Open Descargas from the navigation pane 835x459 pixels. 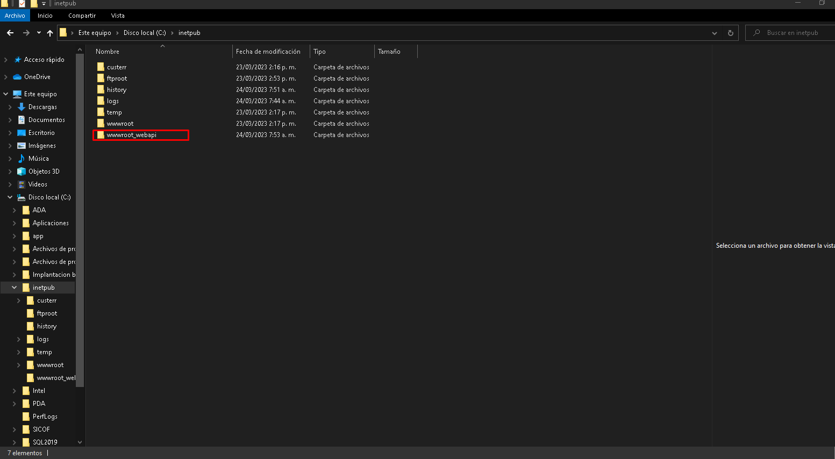tap(42, 107)
